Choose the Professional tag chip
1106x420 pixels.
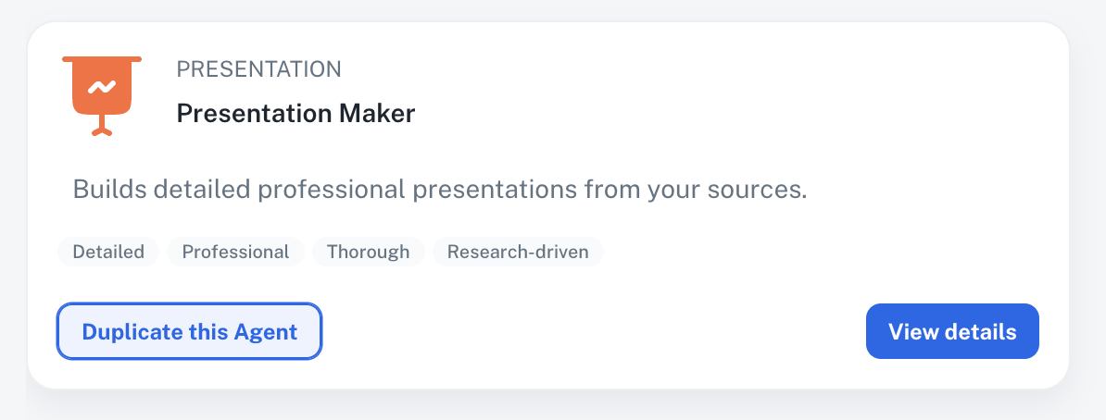click(x=235, y=252)
